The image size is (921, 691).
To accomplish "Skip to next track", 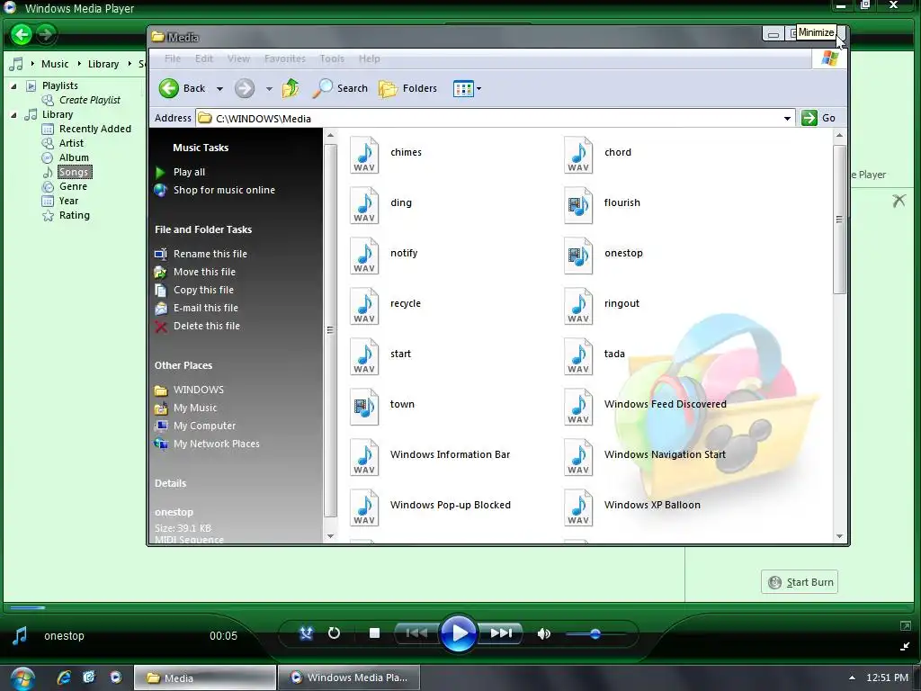I will point(501,633).
